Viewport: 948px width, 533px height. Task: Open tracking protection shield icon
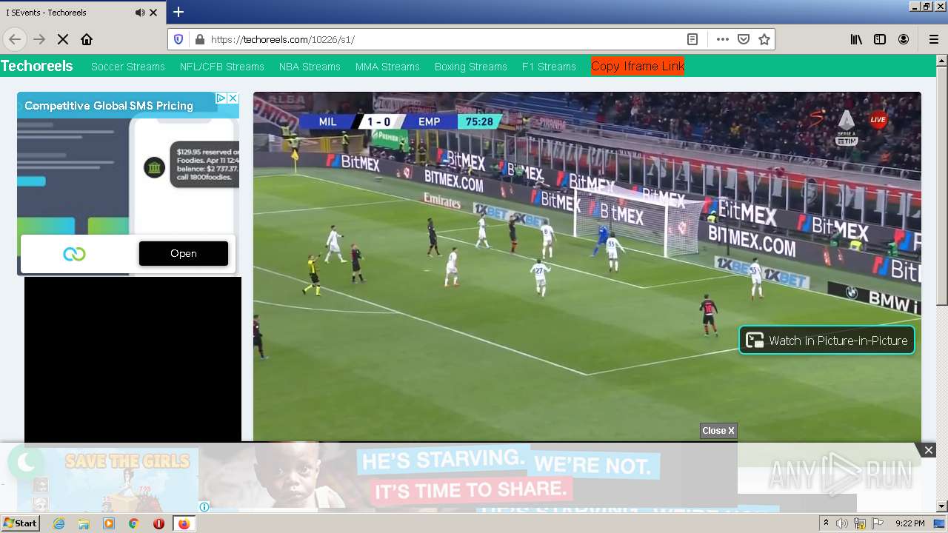[178, 39]
